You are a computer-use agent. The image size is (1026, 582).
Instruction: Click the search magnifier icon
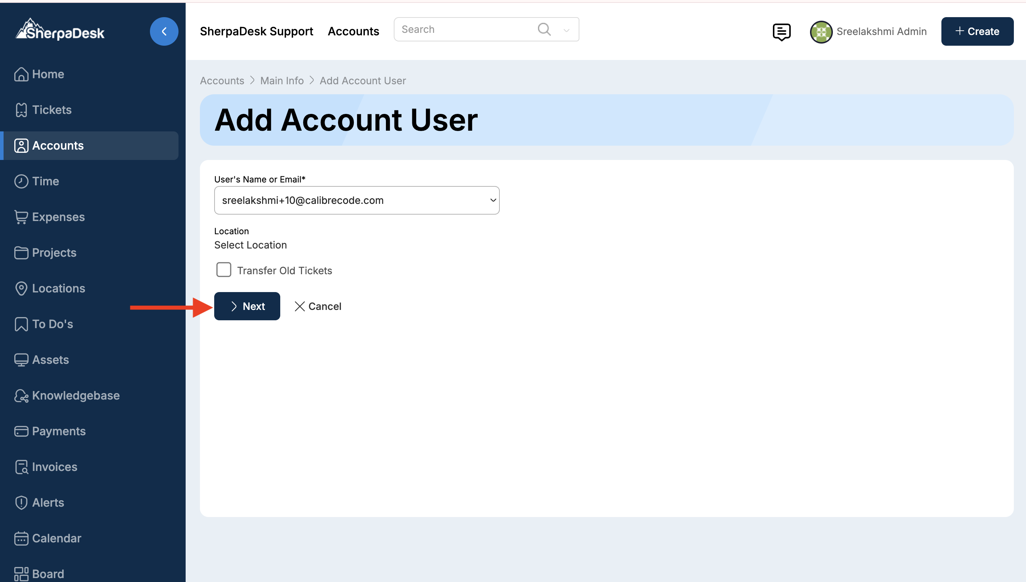click(x=544, y=29)
